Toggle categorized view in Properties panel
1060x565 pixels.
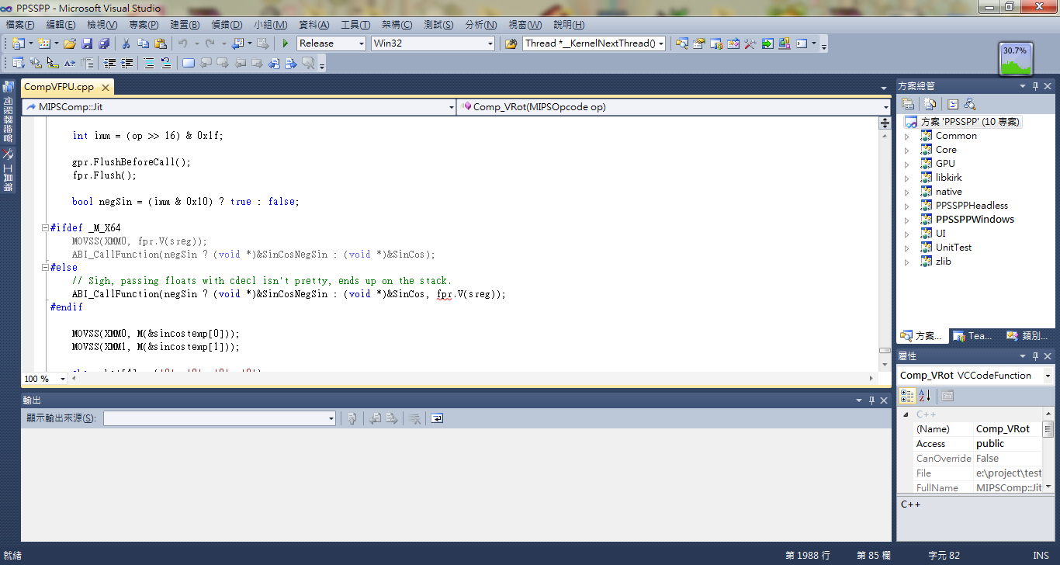906,396
